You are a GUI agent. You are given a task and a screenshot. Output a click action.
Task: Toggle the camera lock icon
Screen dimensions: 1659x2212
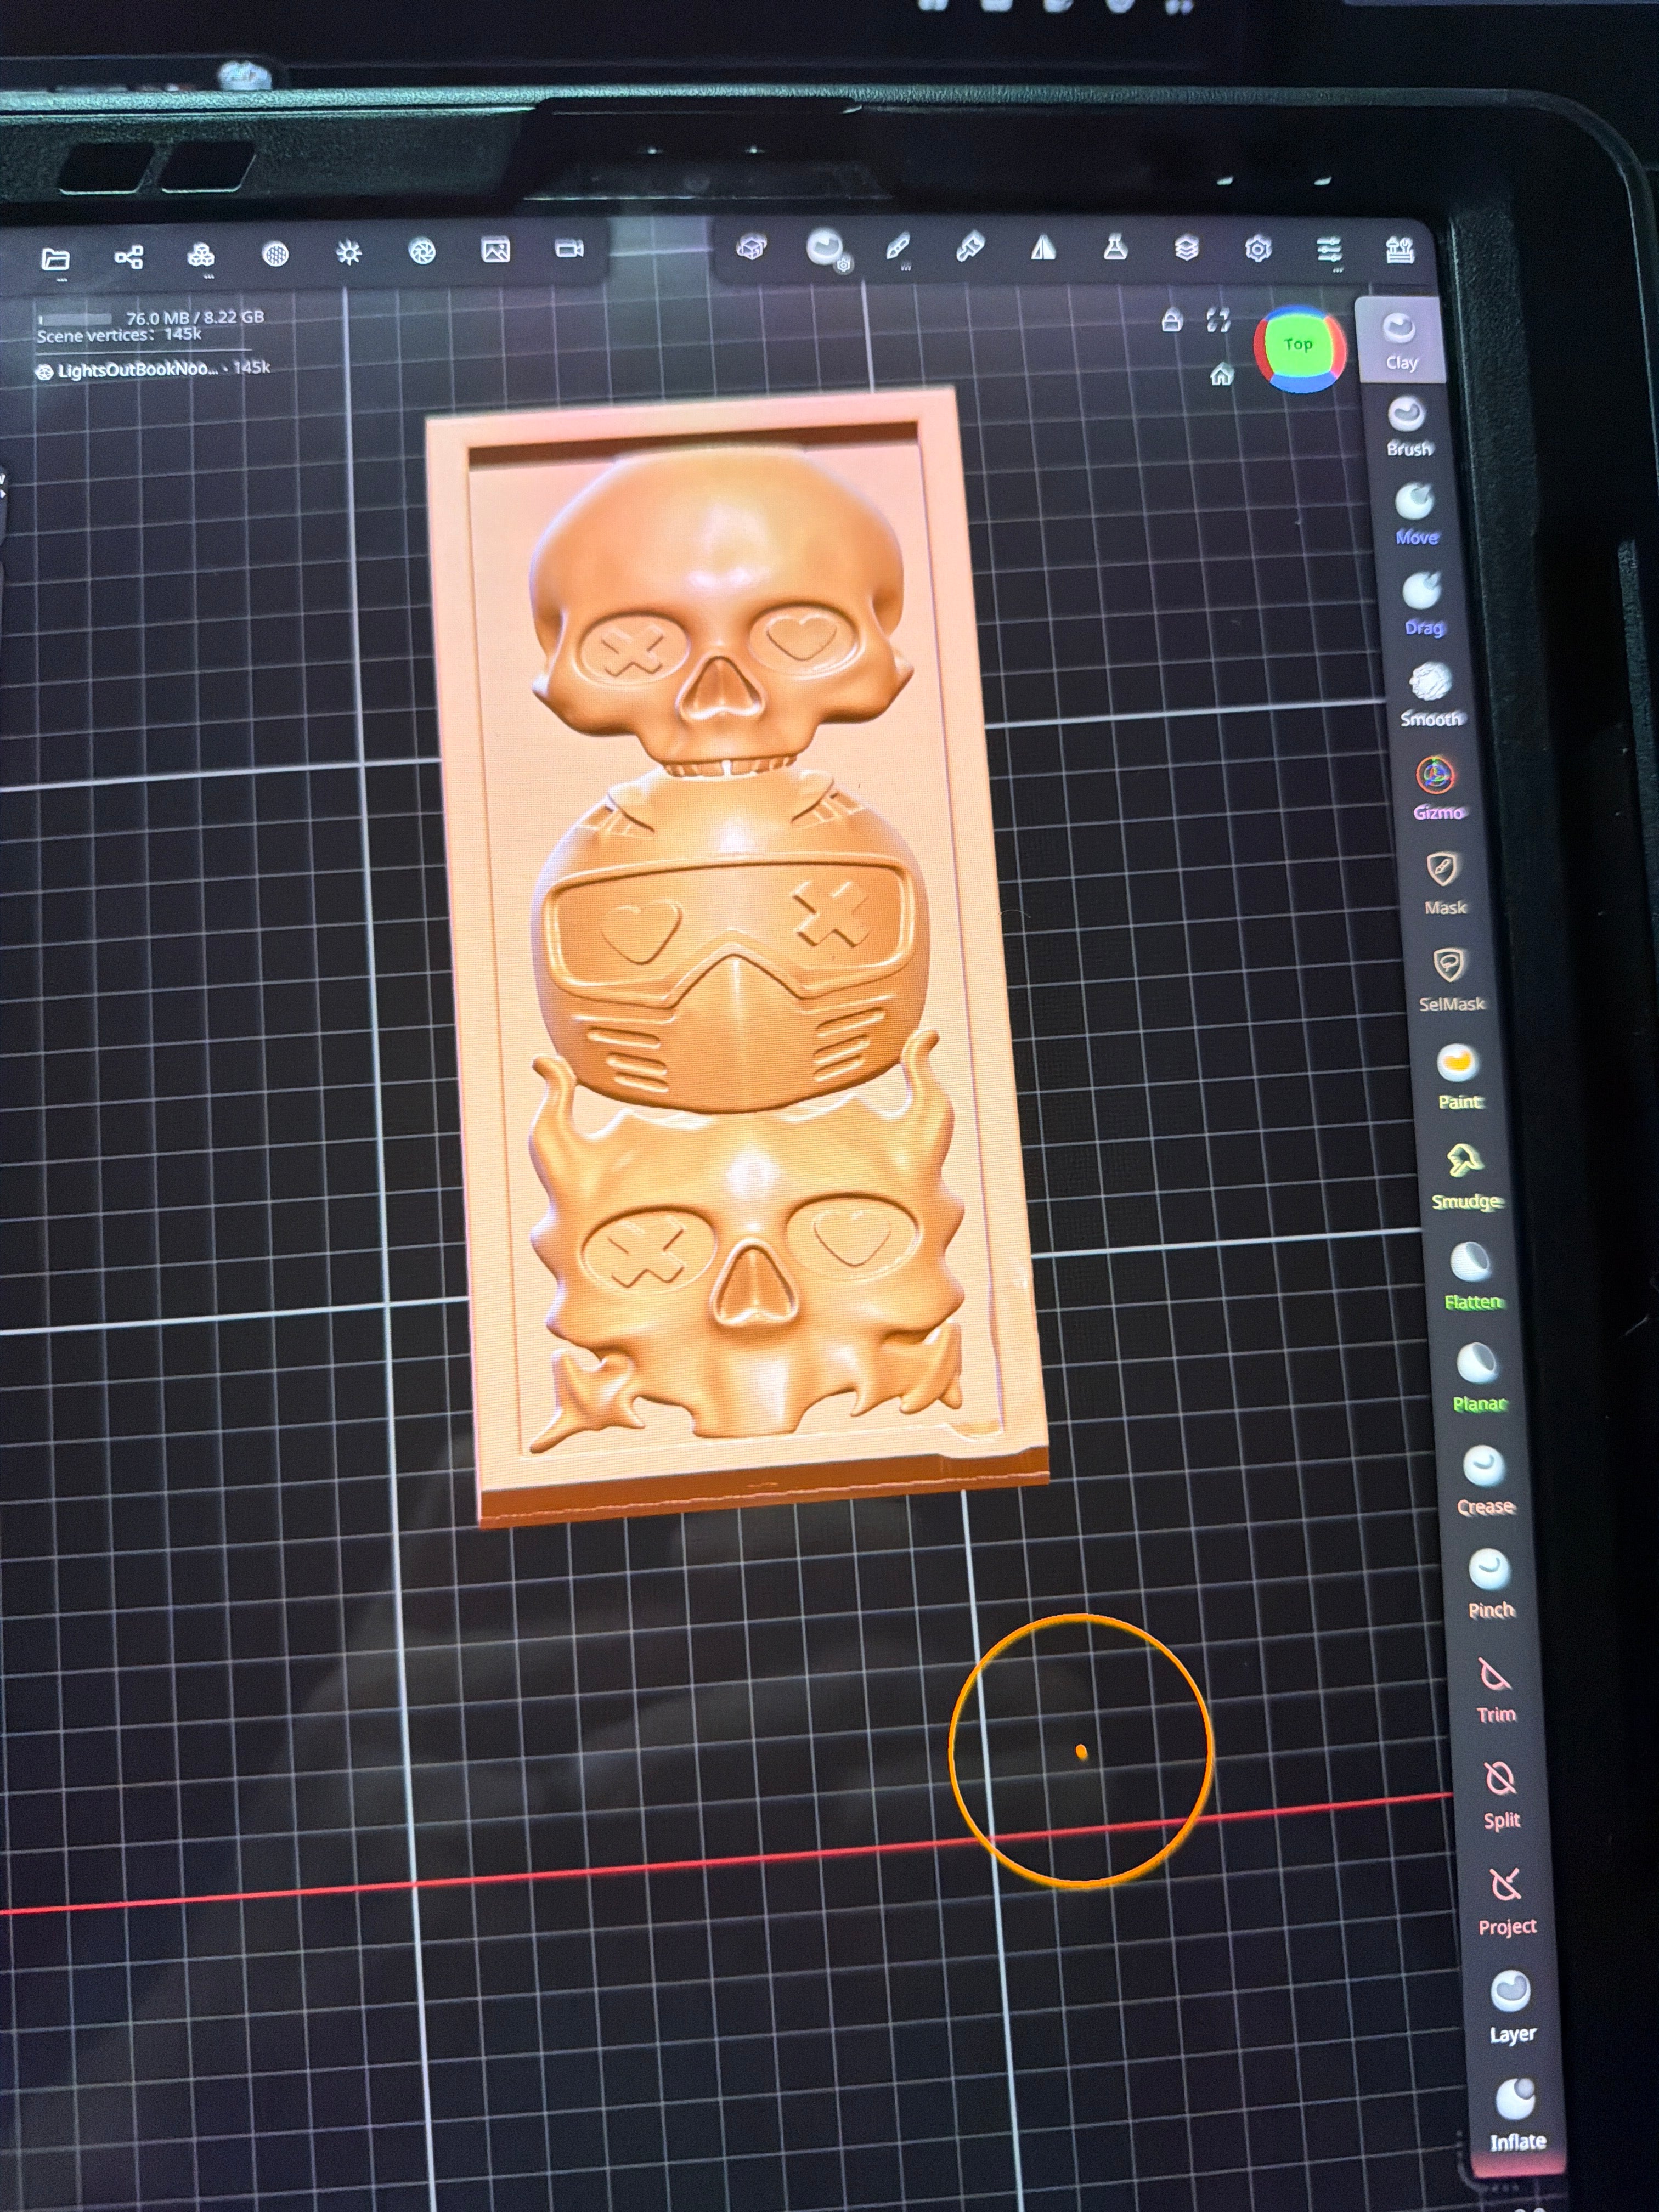coord(1172,321)
